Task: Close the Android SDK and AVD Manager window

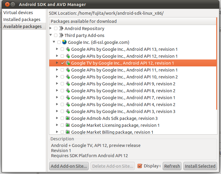Action: tap(7, 5)
